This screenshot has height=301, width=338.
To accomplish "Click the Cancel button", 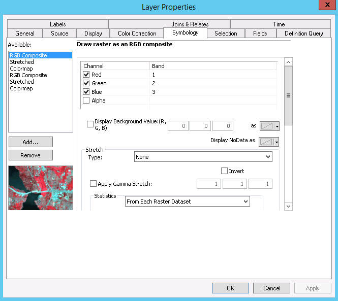I will 271,288.
